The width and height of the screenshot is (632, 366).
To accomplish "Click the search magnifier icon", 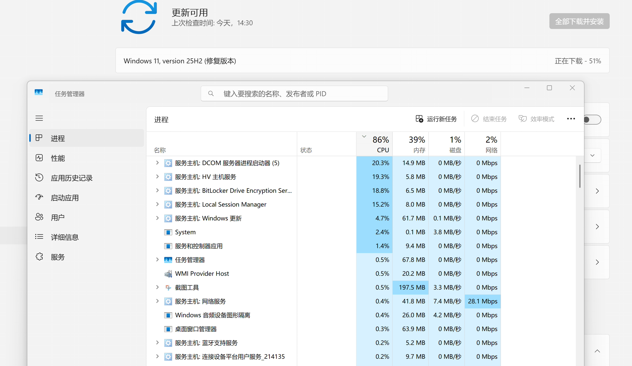I will coord(211,94).
